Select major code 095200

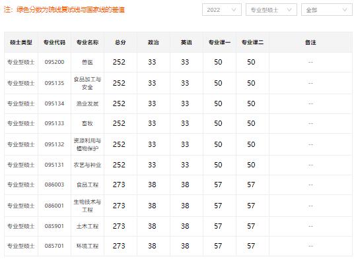pyautogui.click(x=54, y=62)
